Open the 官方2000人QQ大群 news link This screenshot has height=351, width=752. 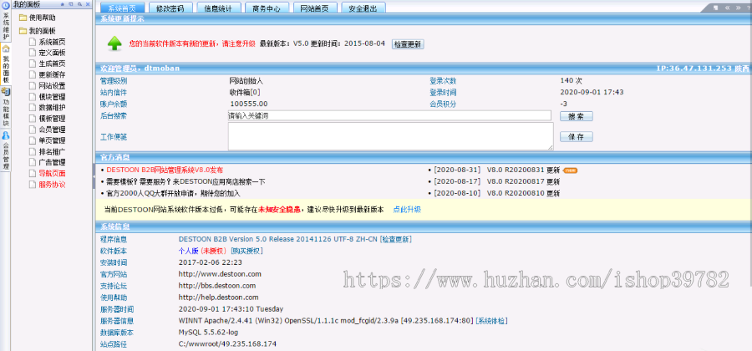click(173, 193)
